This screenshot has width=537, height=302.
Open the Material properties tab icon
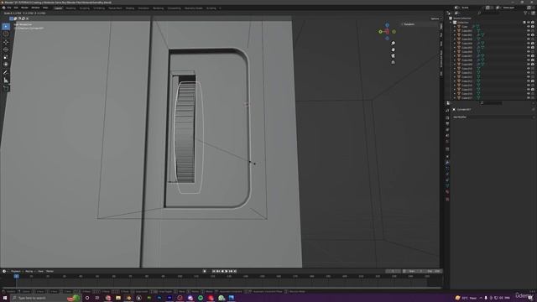point(447,192)
